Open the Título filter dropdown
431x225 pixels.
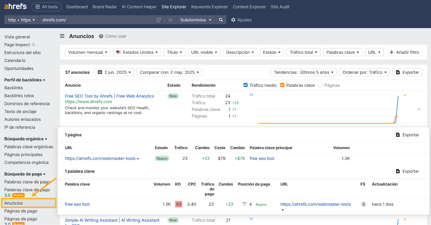click(x=175, y=52)
